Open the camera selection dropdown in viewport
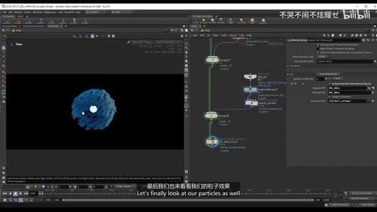The width and height of the screenshot is (377, 212). pyautogui.click(x=168, y=42)
